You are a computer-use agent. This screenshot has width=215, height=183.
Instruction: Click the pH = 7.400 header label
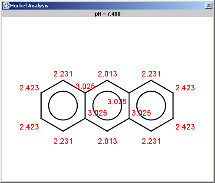108,14
